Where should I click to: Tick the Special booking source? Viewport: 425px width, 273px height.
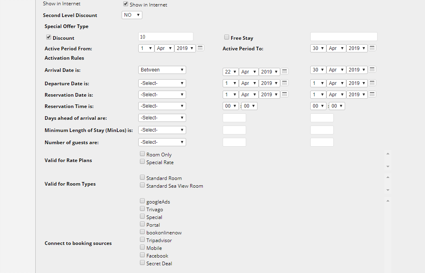tap(142, 216)
